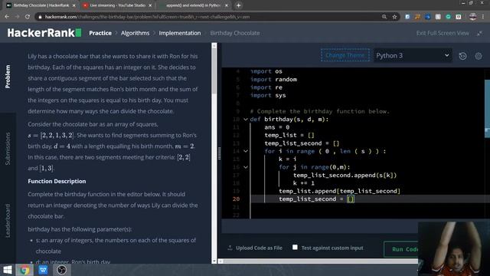Open the blue W app in the taskbar
490x276 pixels.
coord(43,270)
